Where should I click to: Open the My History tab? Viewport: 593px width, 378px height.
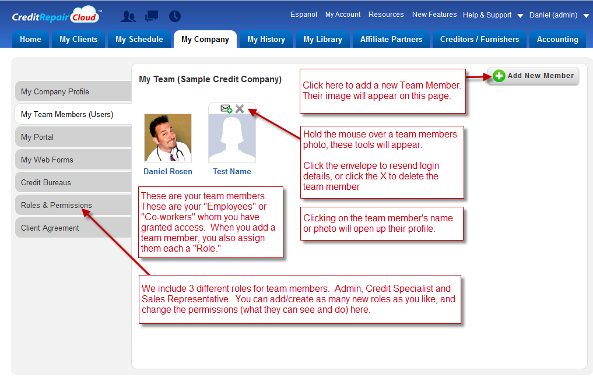266,39
